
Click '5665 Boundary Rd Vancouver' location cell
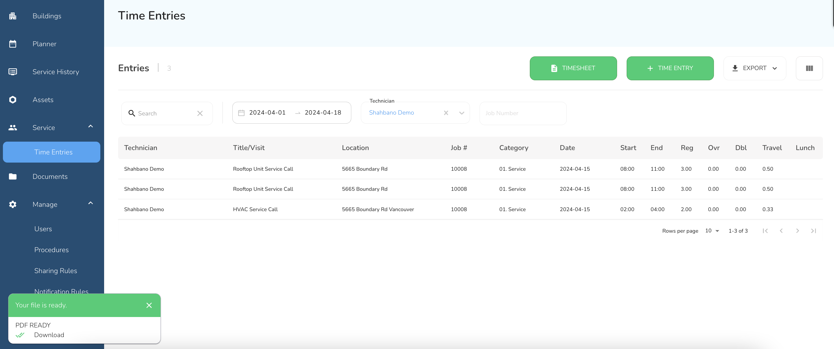378,209
